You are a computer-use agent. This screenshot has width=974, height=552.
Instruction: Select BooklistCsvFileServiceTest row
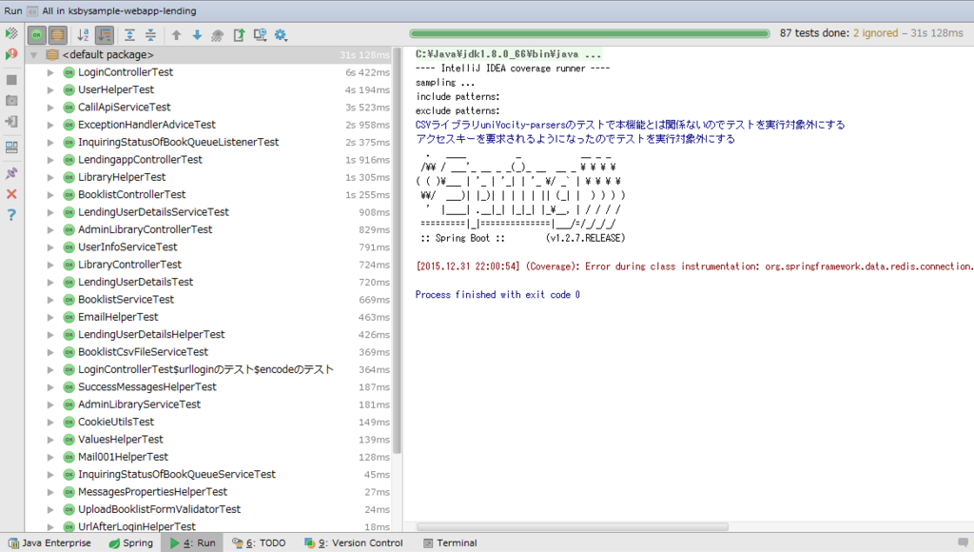click(210, 352)
